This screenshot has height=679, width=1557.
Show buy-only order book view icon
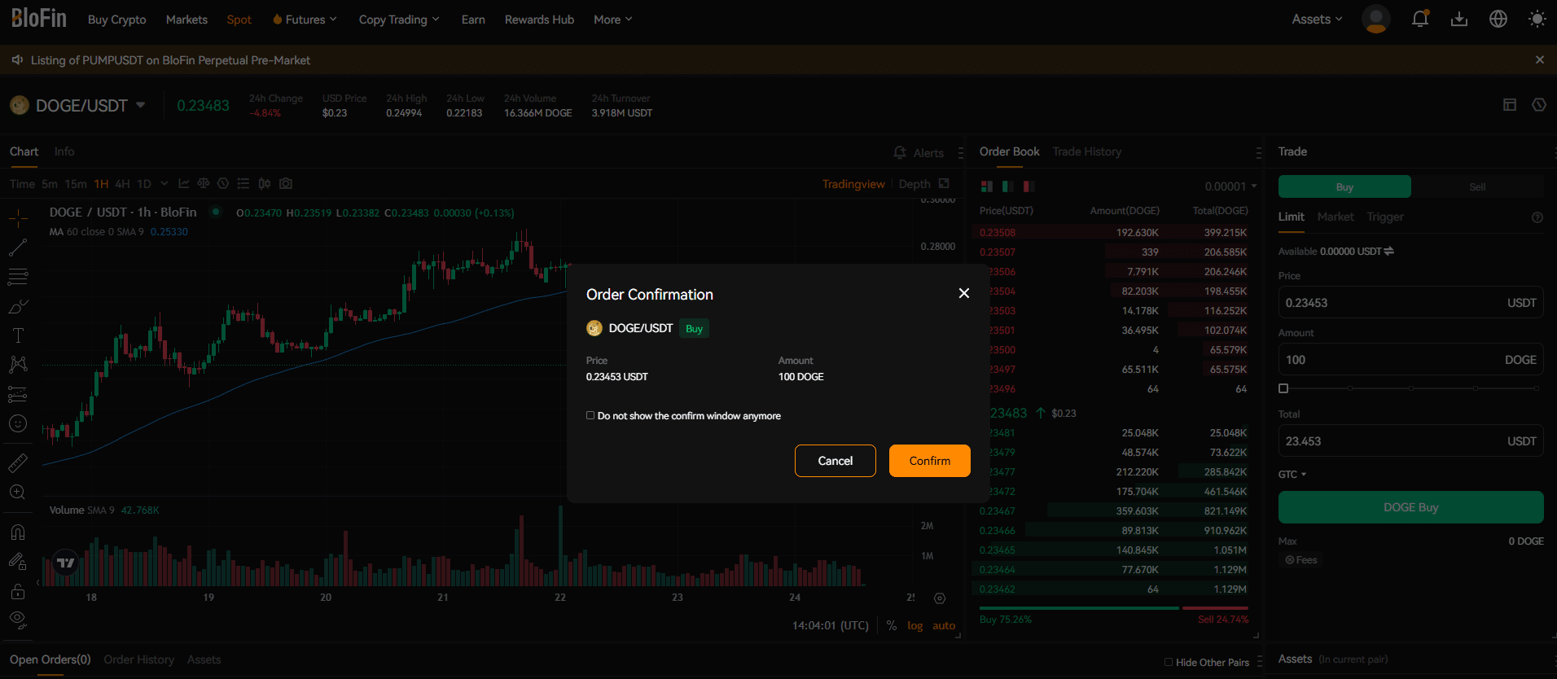click(1007, 186)
